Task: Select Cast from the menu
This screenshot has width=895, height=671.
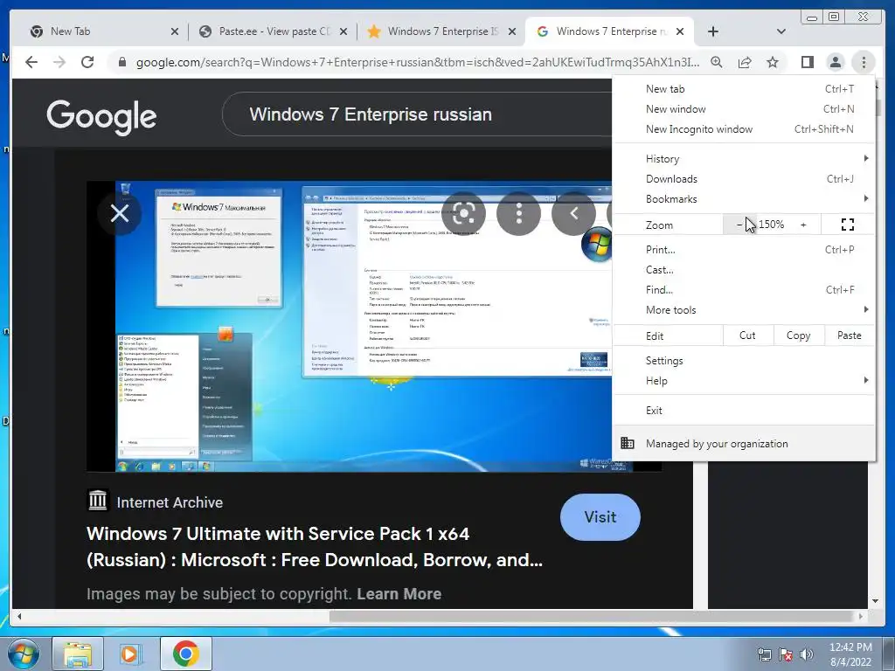Action: 744,269
